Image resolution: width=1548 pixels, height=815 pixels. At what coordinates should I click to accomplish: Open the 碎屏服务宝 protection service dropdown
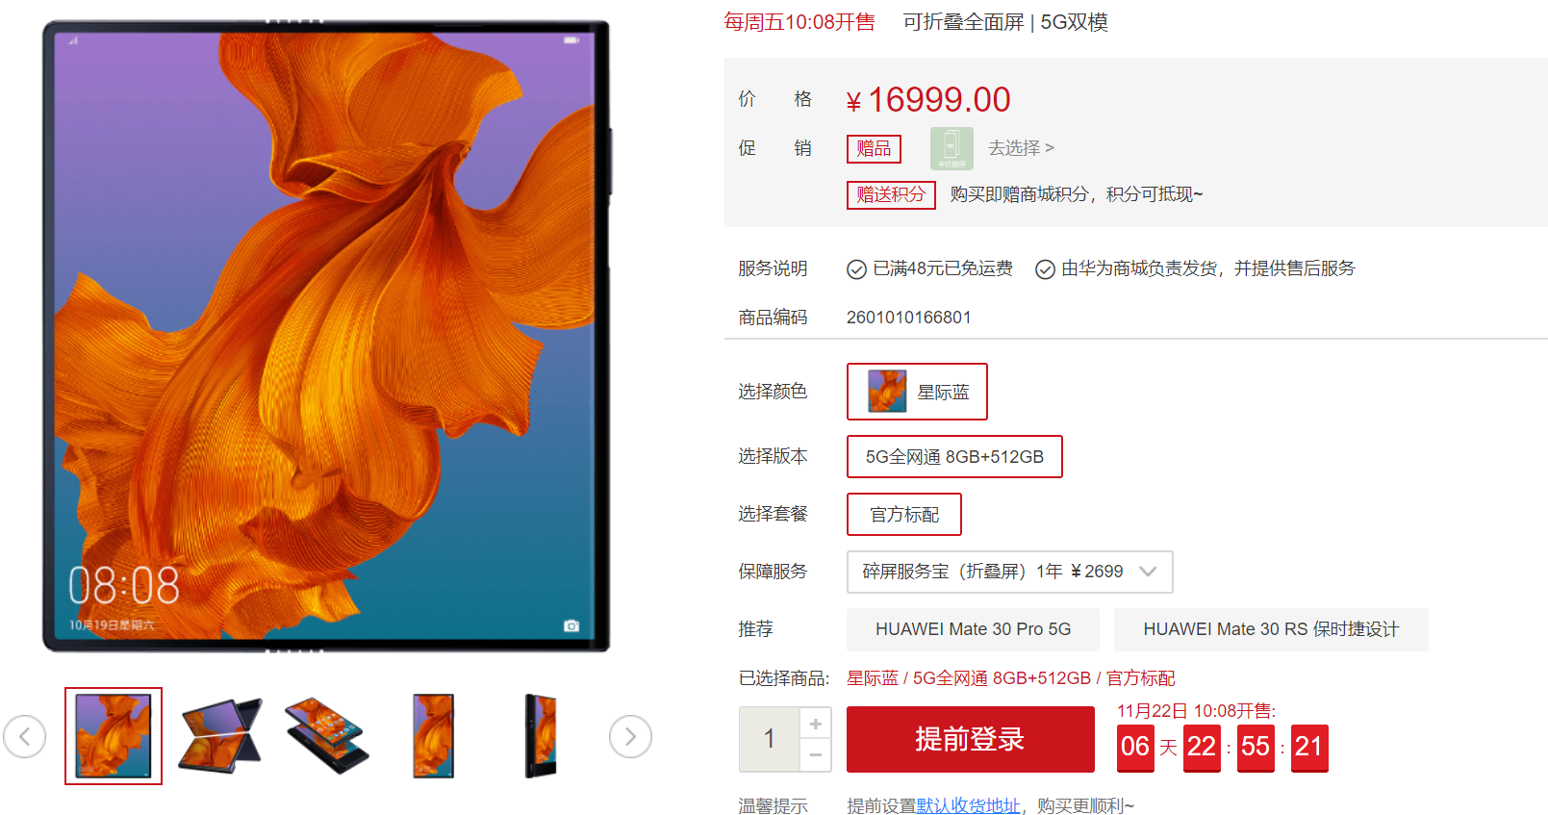tap(1009, 572)
